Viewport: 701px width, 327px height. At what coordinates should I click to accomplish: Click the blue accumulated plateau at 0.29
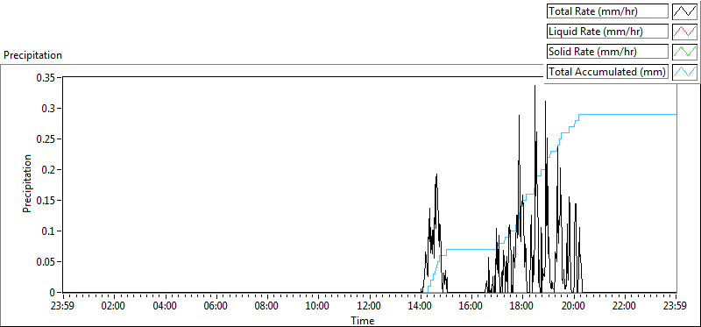pos(627,115)
